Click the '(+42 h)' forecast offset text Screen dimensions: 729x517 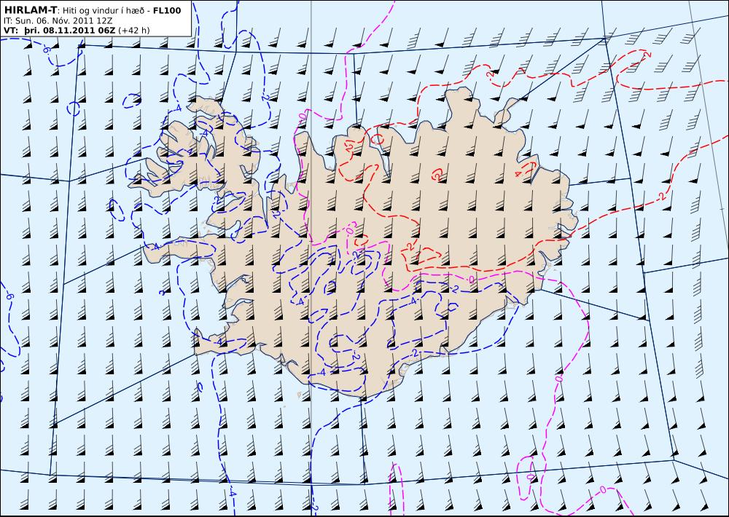(134, 31)
